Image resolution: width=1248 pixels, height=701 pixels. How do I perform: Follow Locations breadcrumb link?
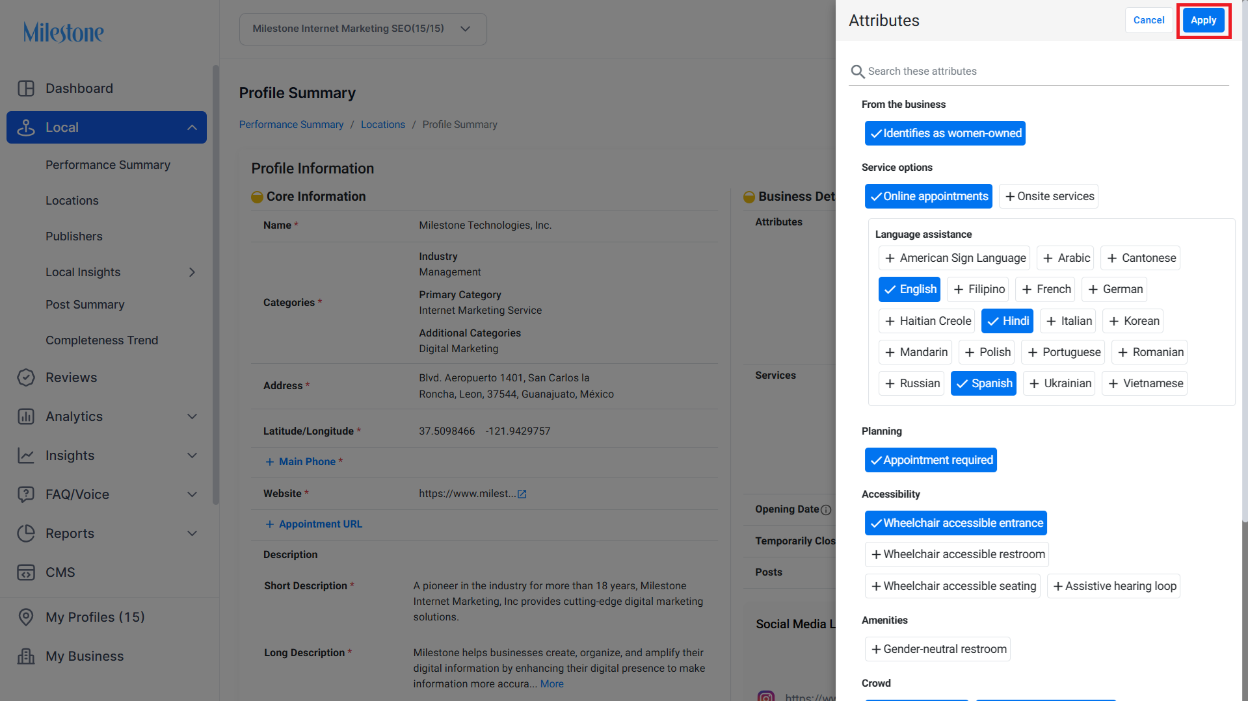pyautogui.click(x=383, y=125)
